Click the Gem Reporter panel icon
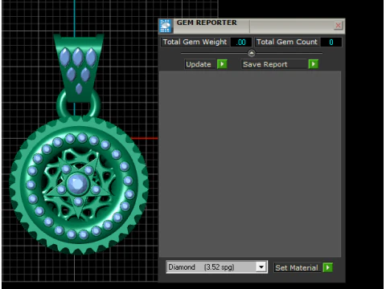 165,26
